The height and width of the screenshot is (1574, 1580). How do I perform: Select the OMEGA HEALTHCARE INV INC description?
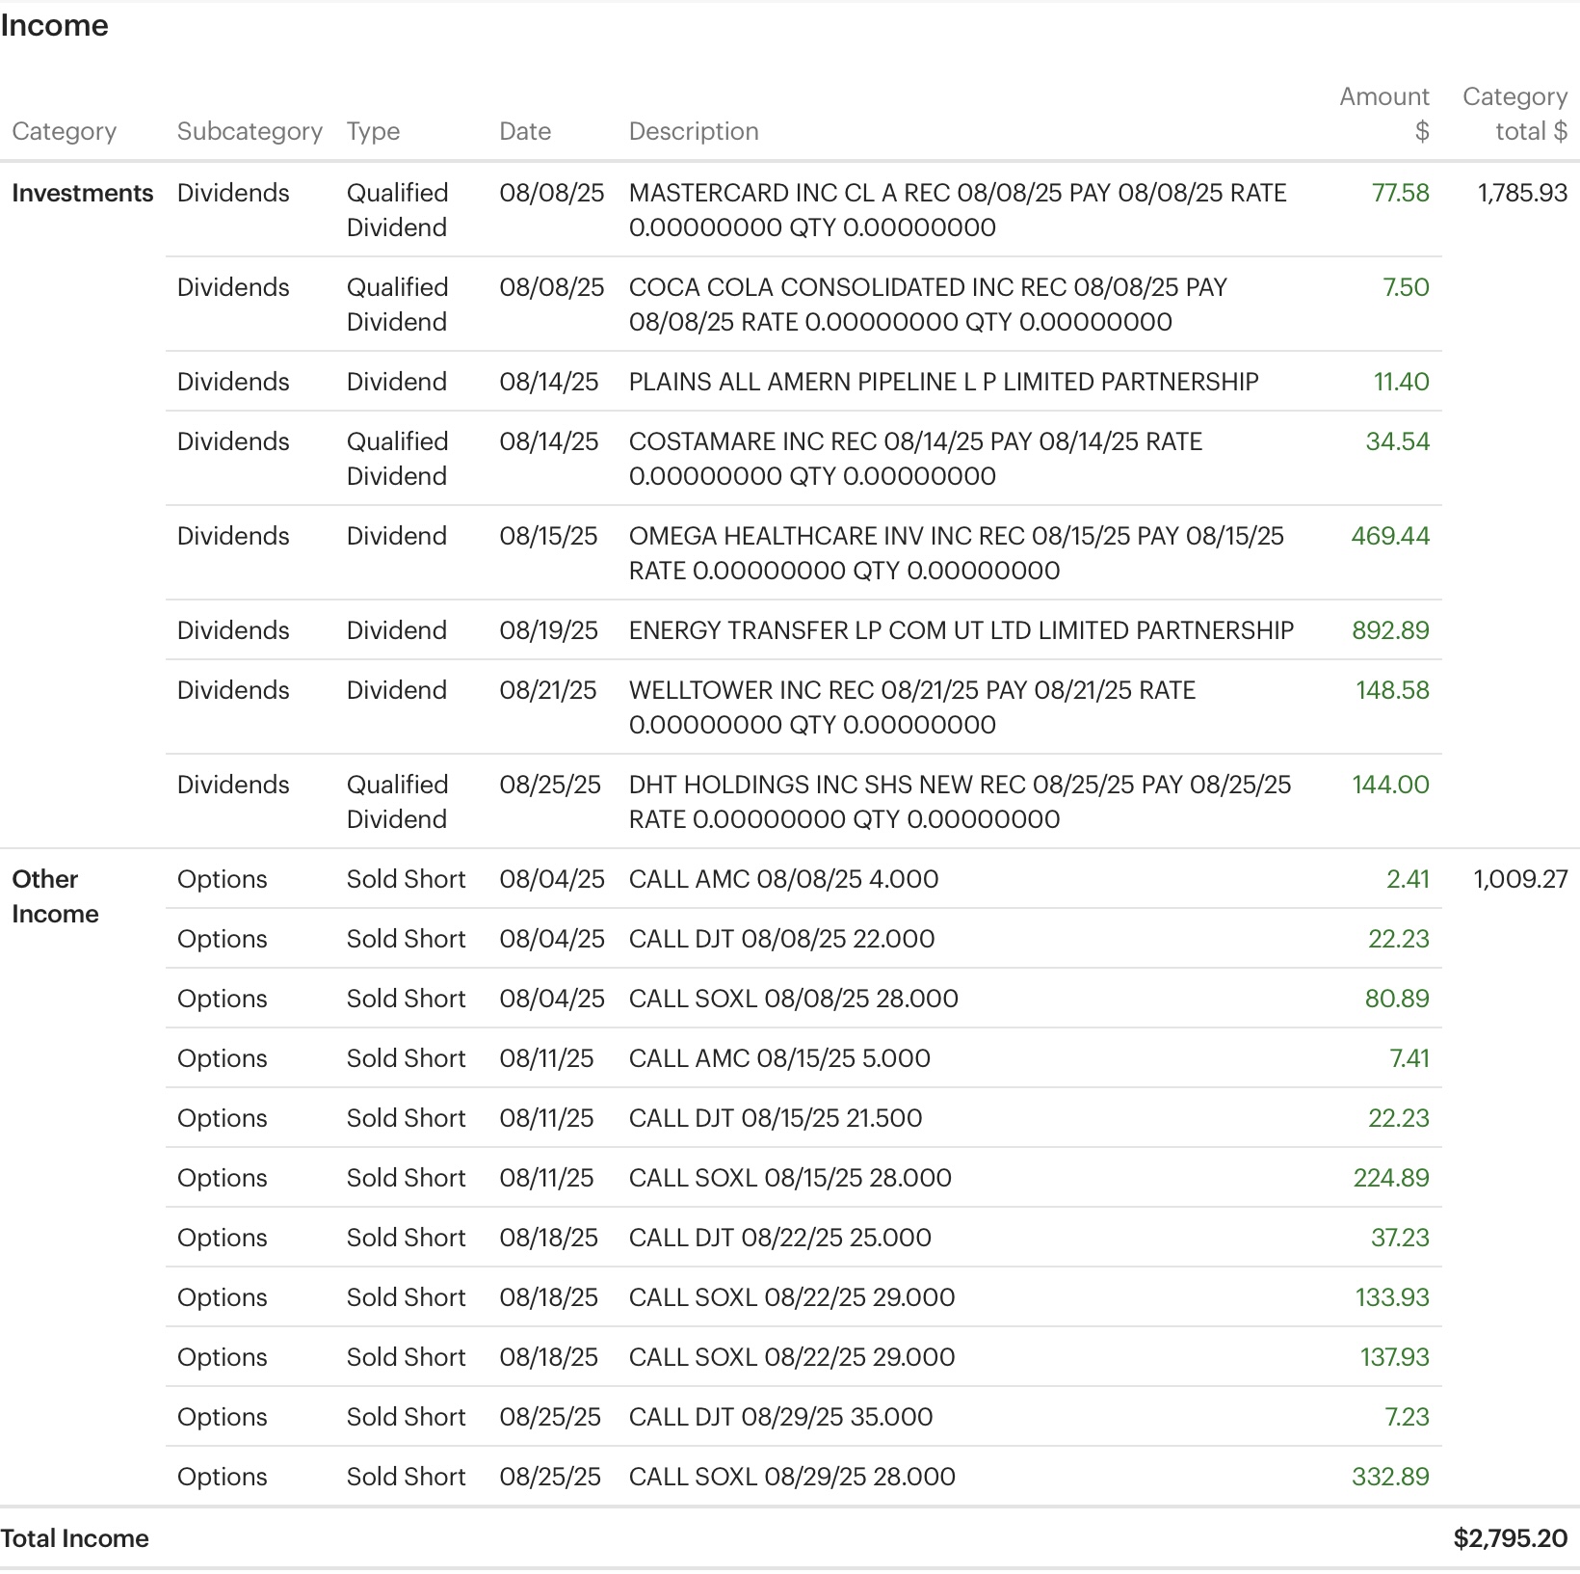pos(957,553)
